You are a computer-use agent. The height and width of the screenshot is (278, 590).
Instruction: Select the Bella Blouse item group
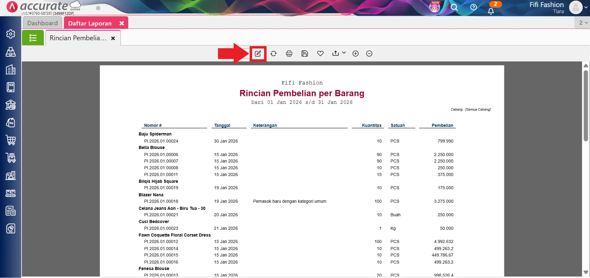[152, 147]
